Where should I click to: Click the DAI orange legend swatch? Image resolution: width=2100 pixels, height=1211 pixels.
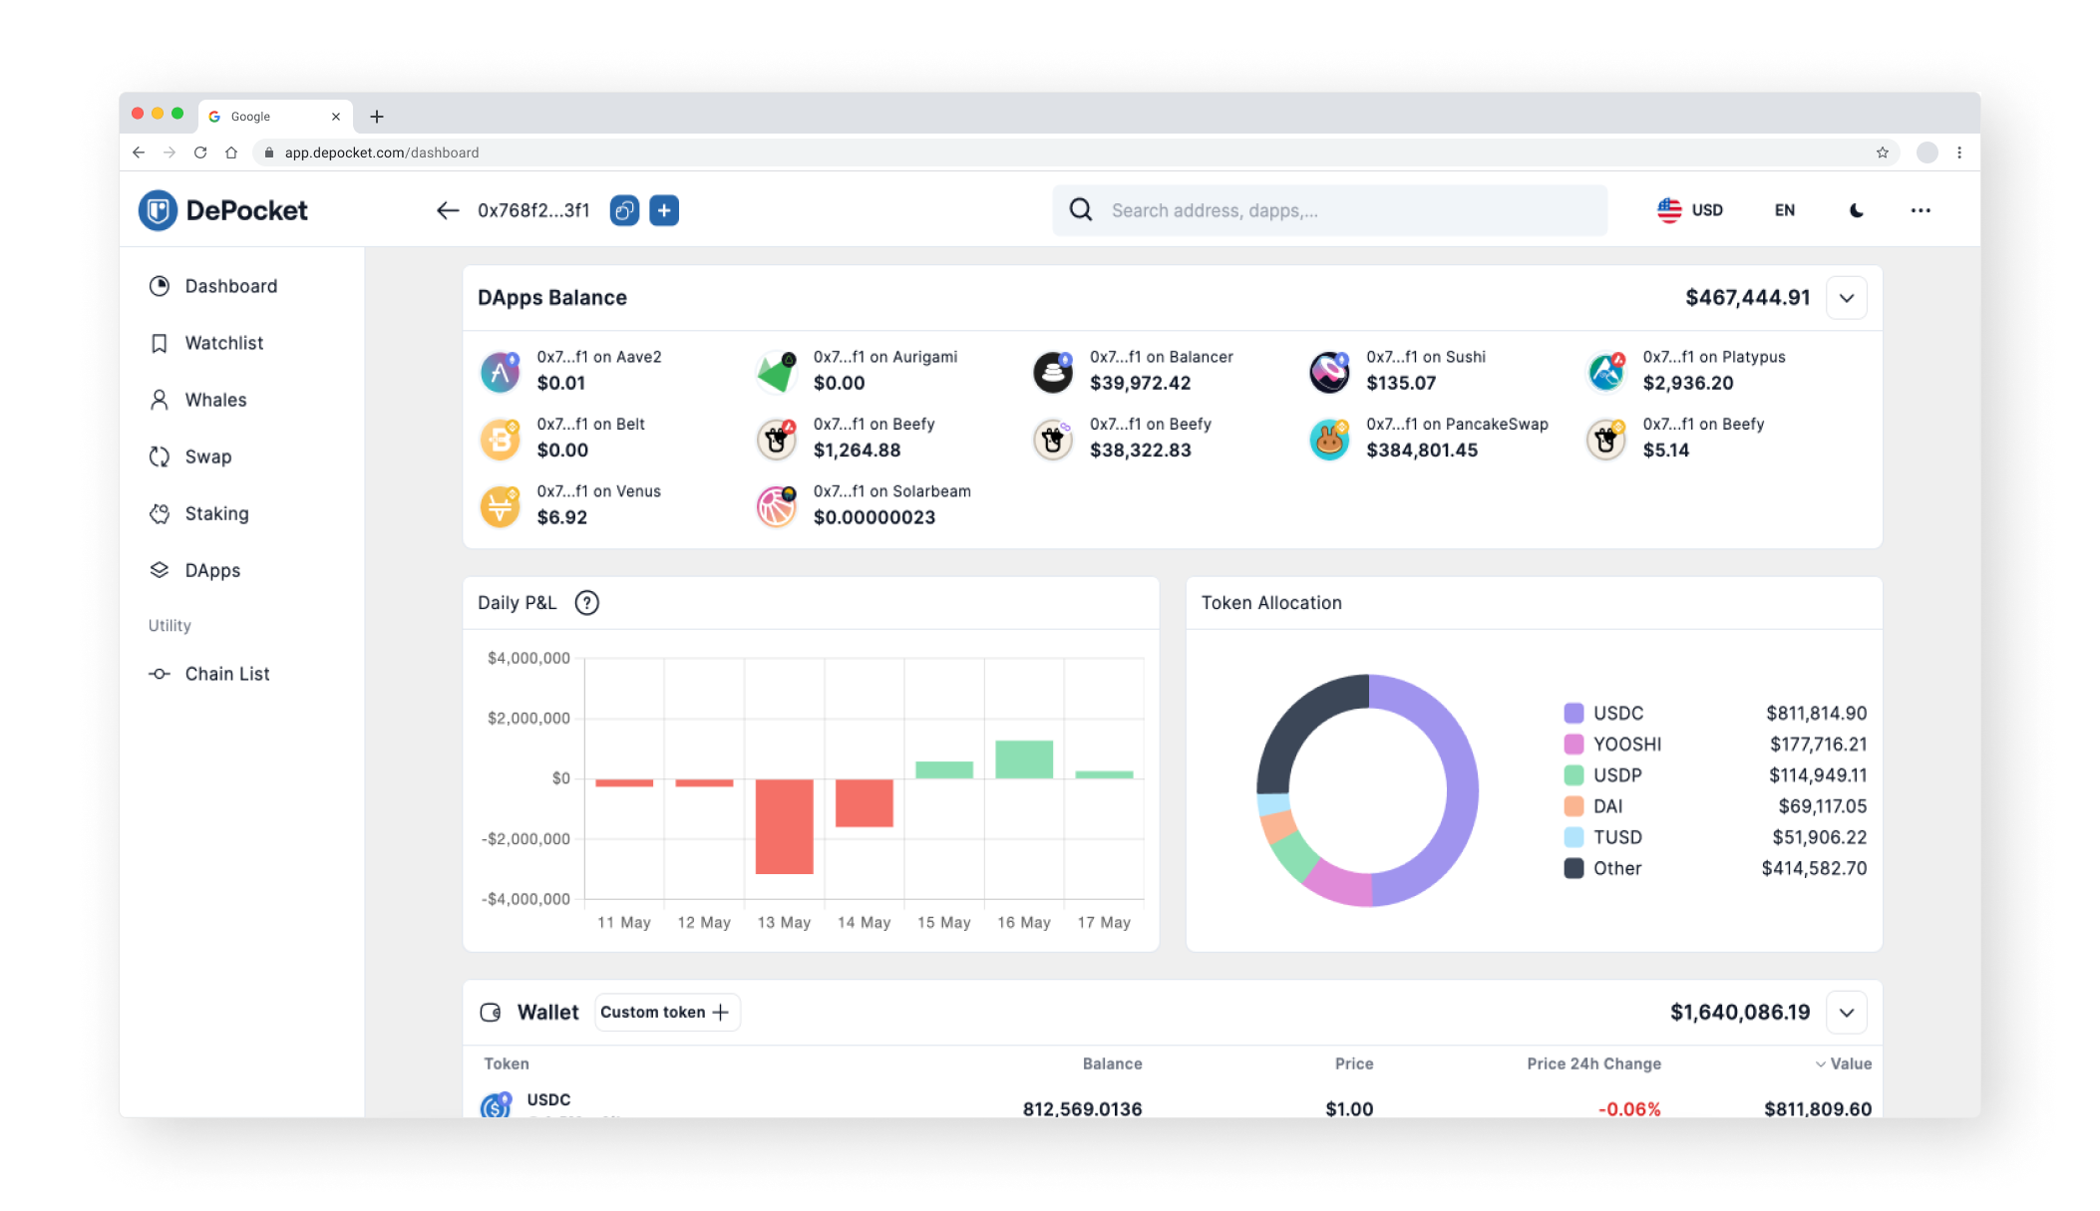1574,806
